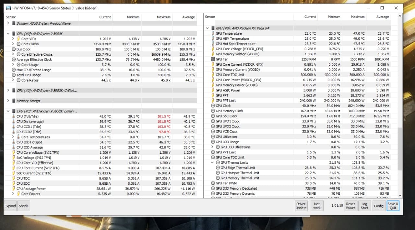Viewport: 415px width, 230px height.
Task: Click the Shrink button
Action: point(23,206)
